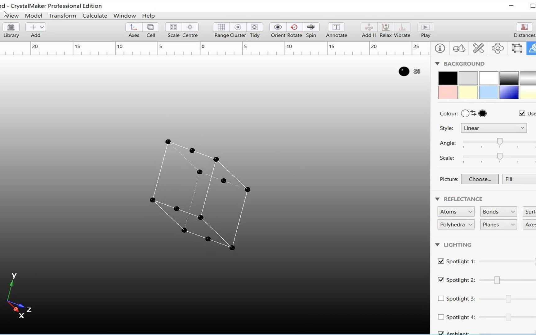Click the Choose picture button
Image resolution: width=536 pixels, height=335 pixels.
pos(480,179)
